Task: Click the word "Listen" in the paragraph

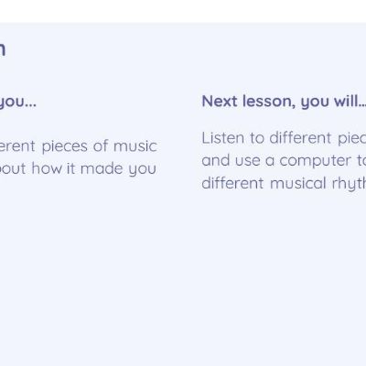Action: (222, 138)
